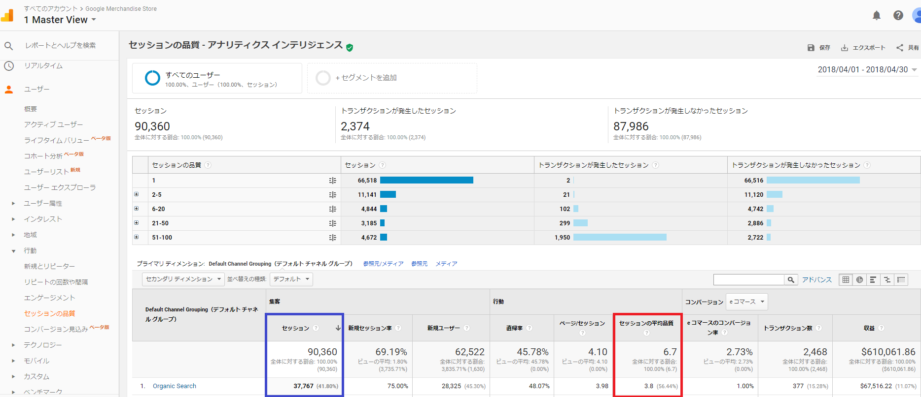The image size is (921, 397).
Task: Open アクティブ ユーザー report
Action: tap(54, 125)
